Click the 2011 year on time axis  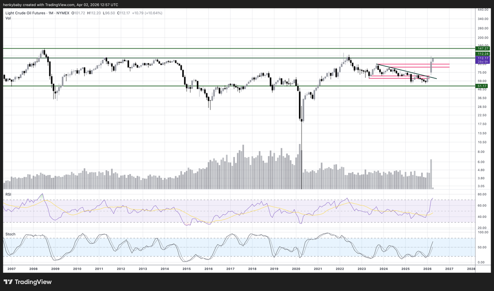coord(99,269)
